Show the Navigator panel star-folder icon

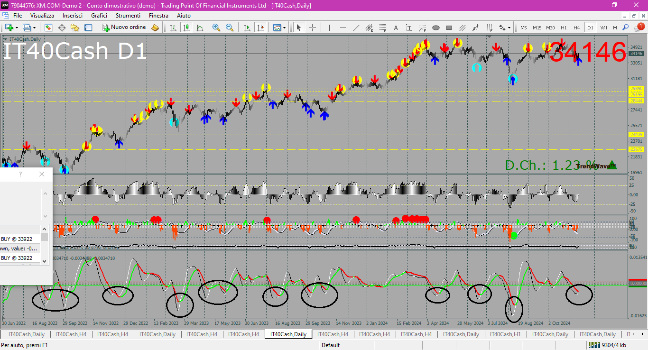75,28
